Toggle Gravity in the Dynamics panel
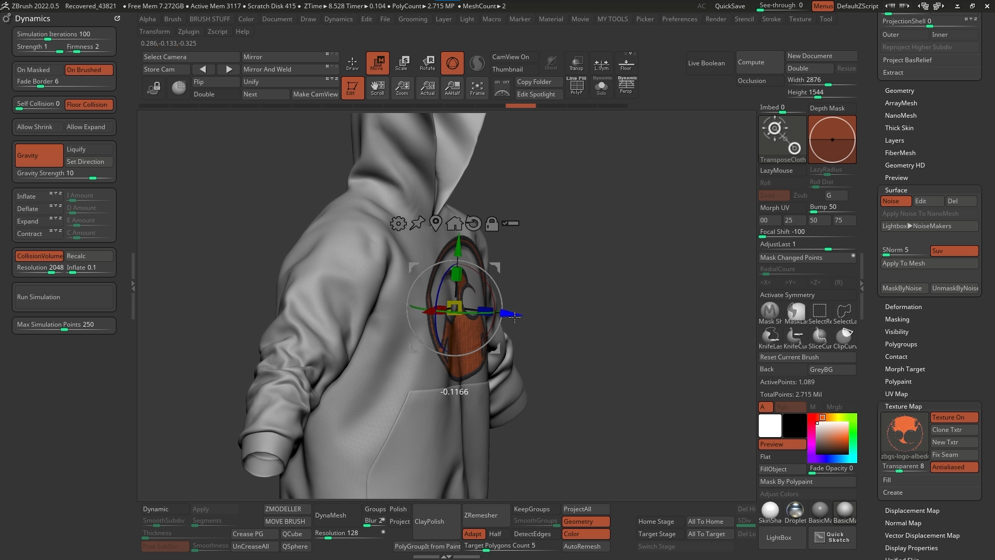This screenshot has height=560, width=995. [39, 155]
